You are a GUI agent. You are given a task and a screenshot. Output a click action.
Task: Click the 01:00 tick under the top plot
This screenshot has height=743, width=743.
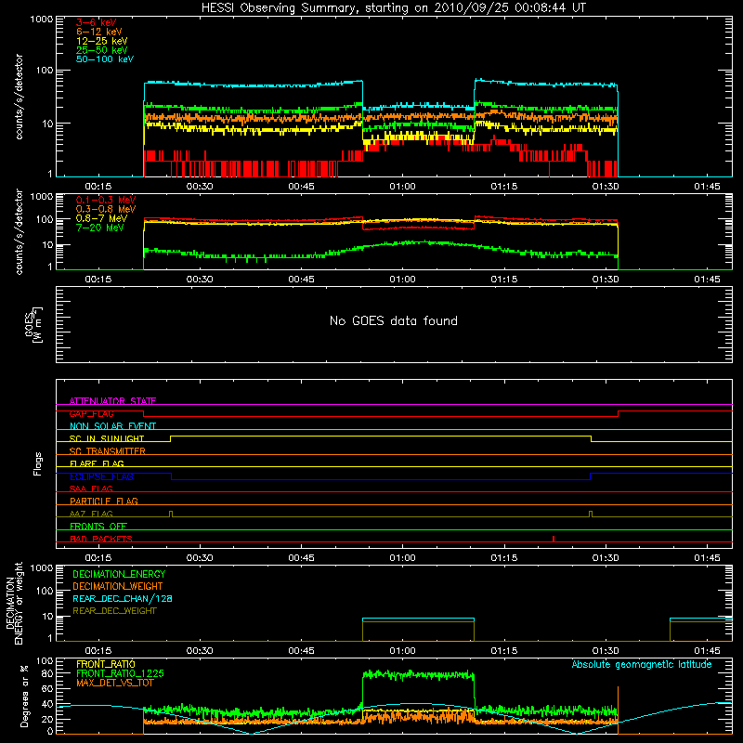click(x=402, y=187)
